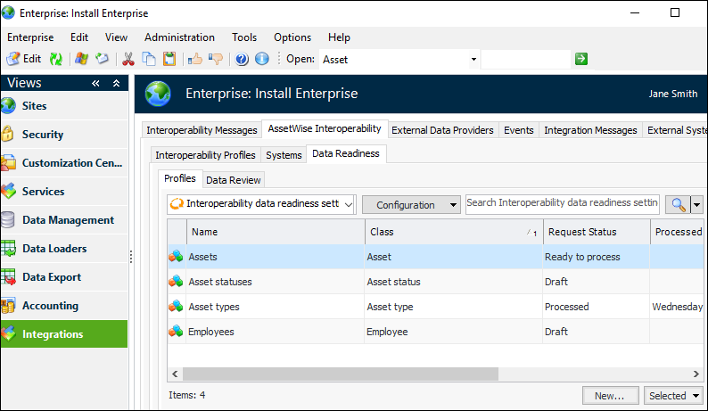Click the paste clipboard icon
This screenshot has height=411, width=708.
click(169, 59)
